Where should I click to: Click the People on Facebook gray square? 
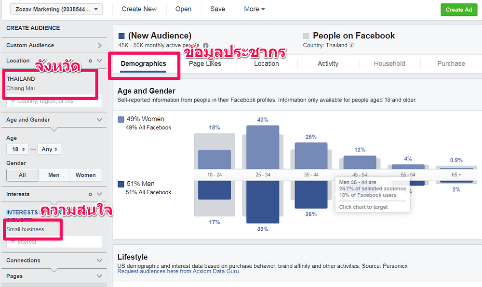point(306,36)
